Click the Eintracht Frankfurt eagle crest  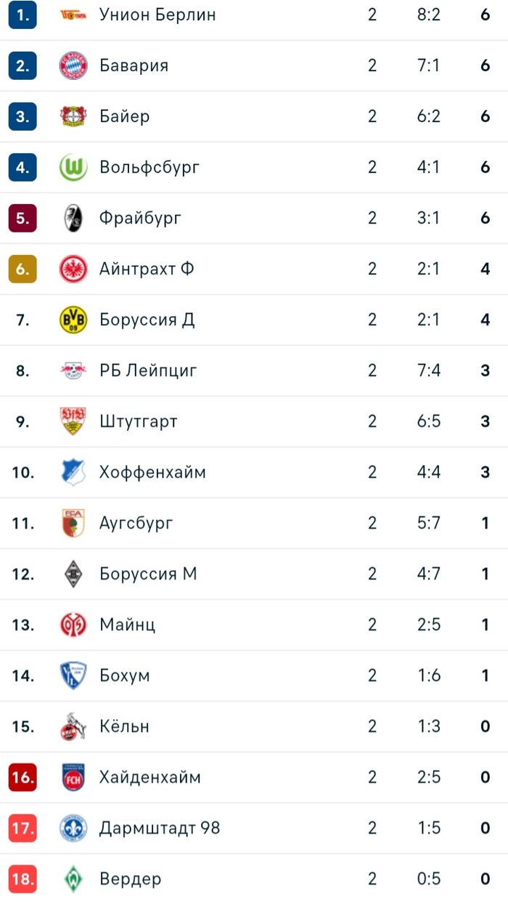click(73, 269)
